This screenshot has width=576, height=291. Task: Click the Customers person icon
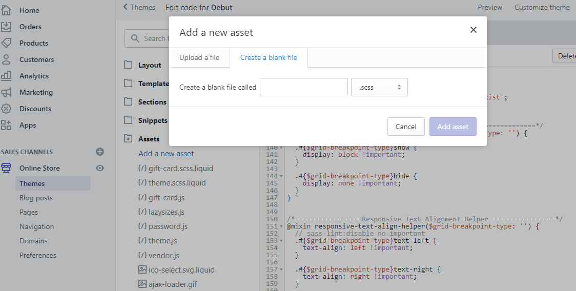pyautogui.click(x=6, y=59)
